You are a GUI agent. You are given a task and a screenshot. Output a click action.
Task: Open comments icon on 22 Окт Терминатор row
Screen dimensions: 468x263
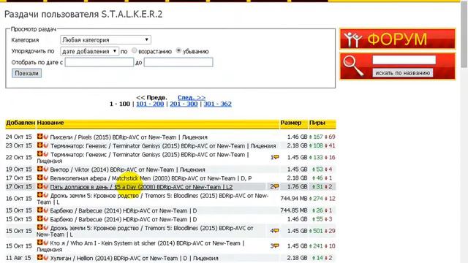pyautogui.click(x=276, y=157)
